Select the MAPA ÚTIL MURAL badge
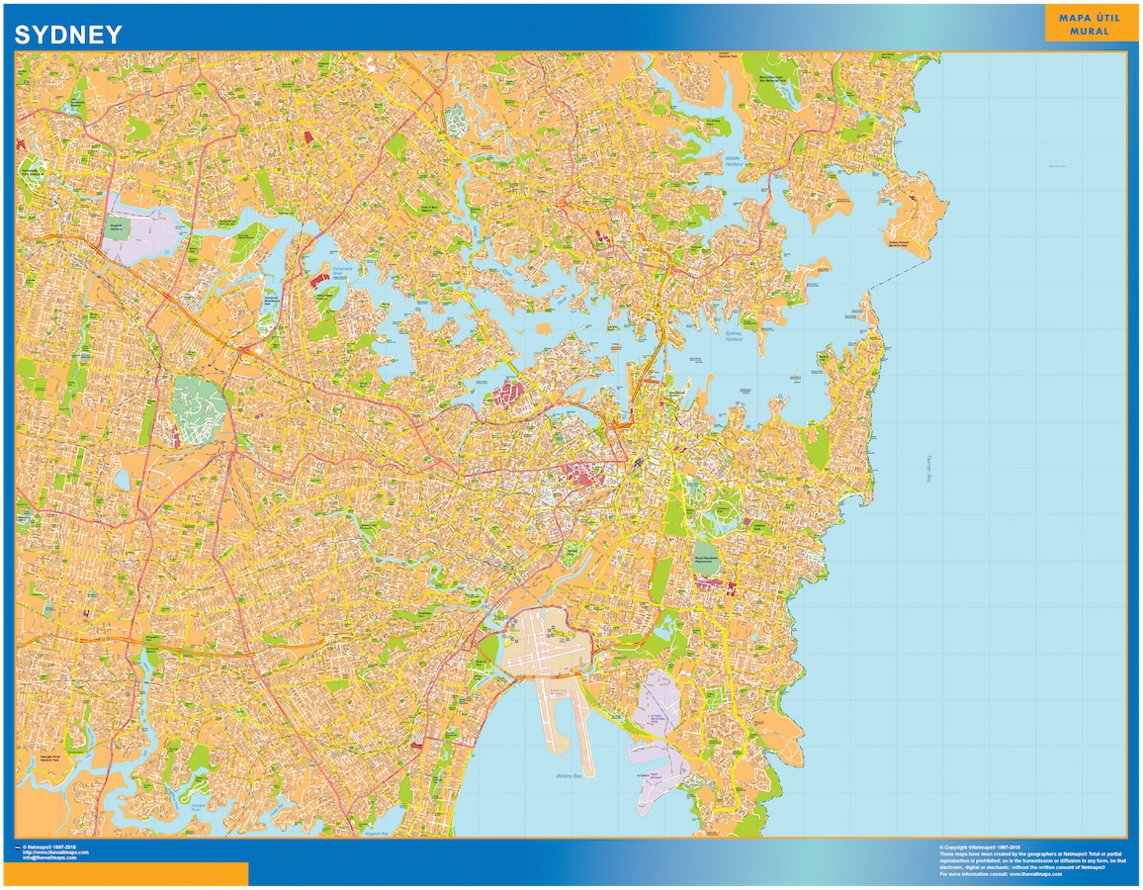 1090,25
